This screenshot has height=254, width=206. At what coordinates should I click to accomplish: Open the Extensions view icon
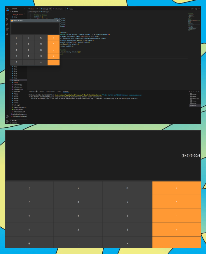pos(7,29)
